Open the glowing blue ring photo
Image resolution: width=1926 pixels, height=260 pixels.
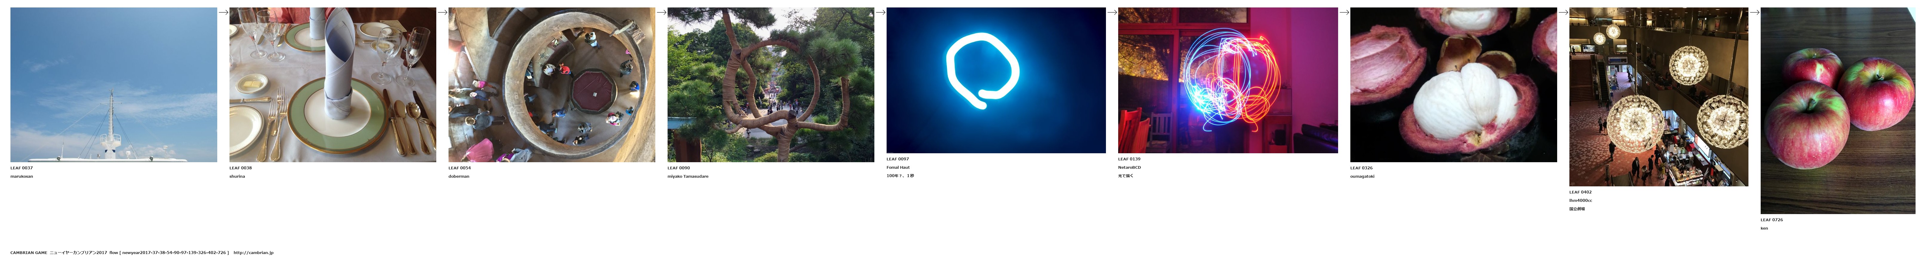coord(996,80)
